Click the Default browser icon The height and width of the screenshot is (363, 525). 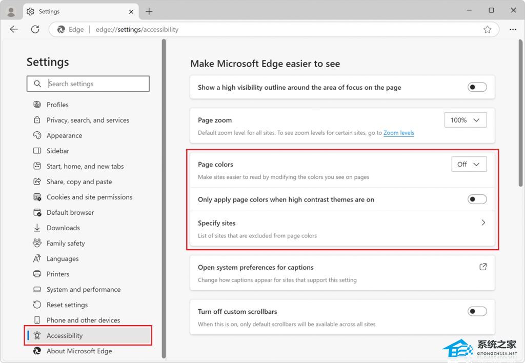coord(37,212)
